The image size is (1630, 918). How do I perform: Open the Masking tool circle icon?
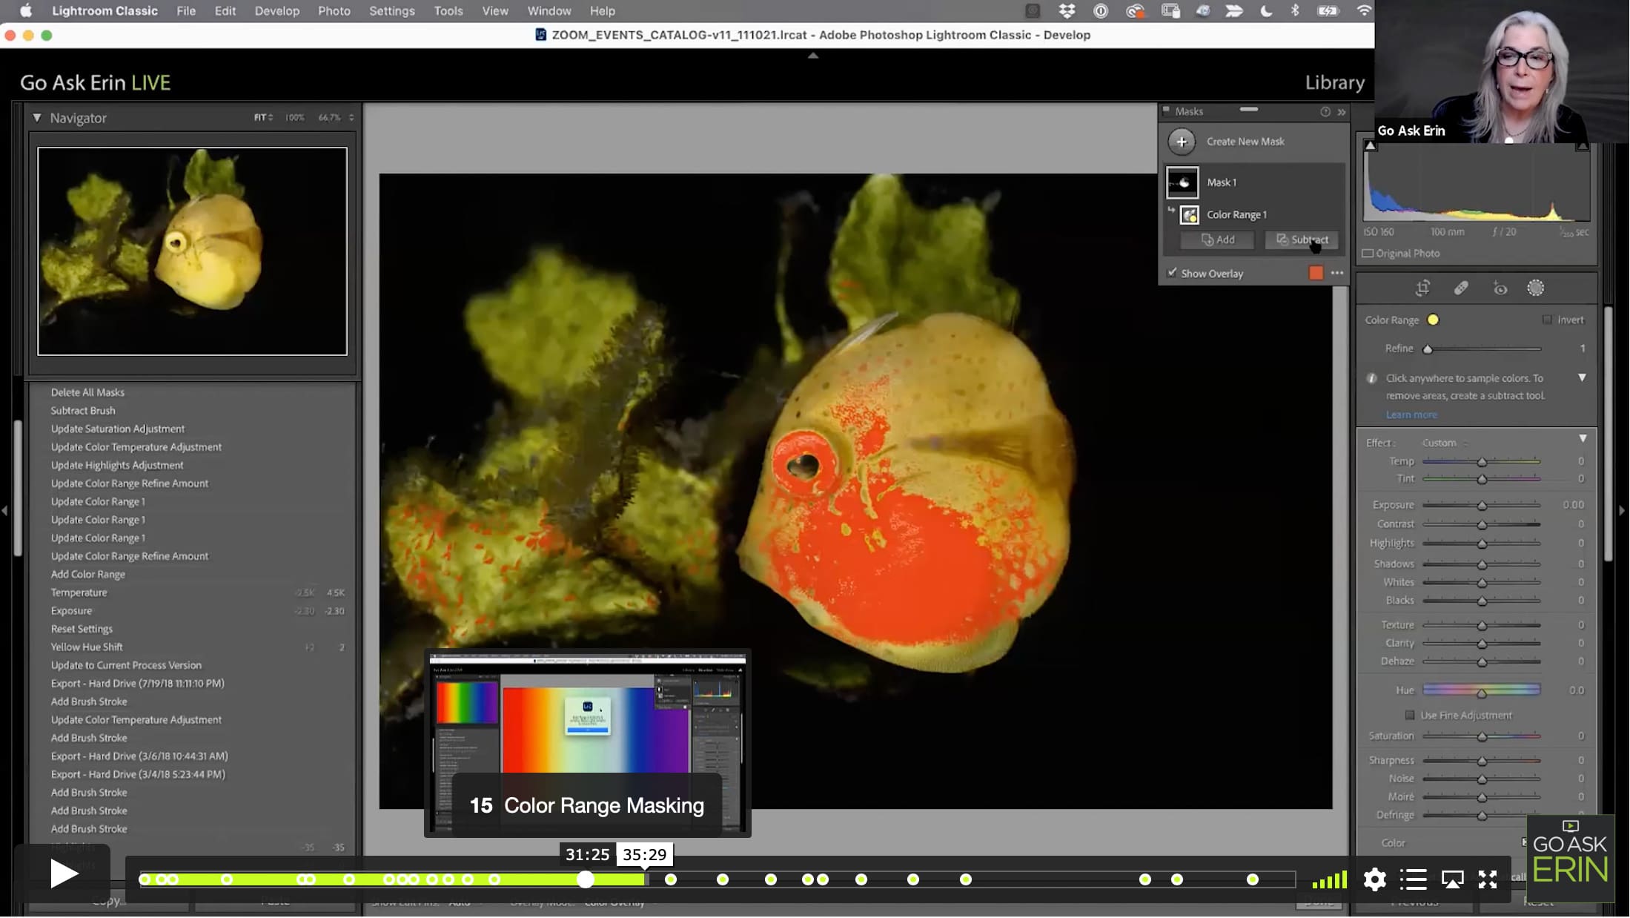1535,288
